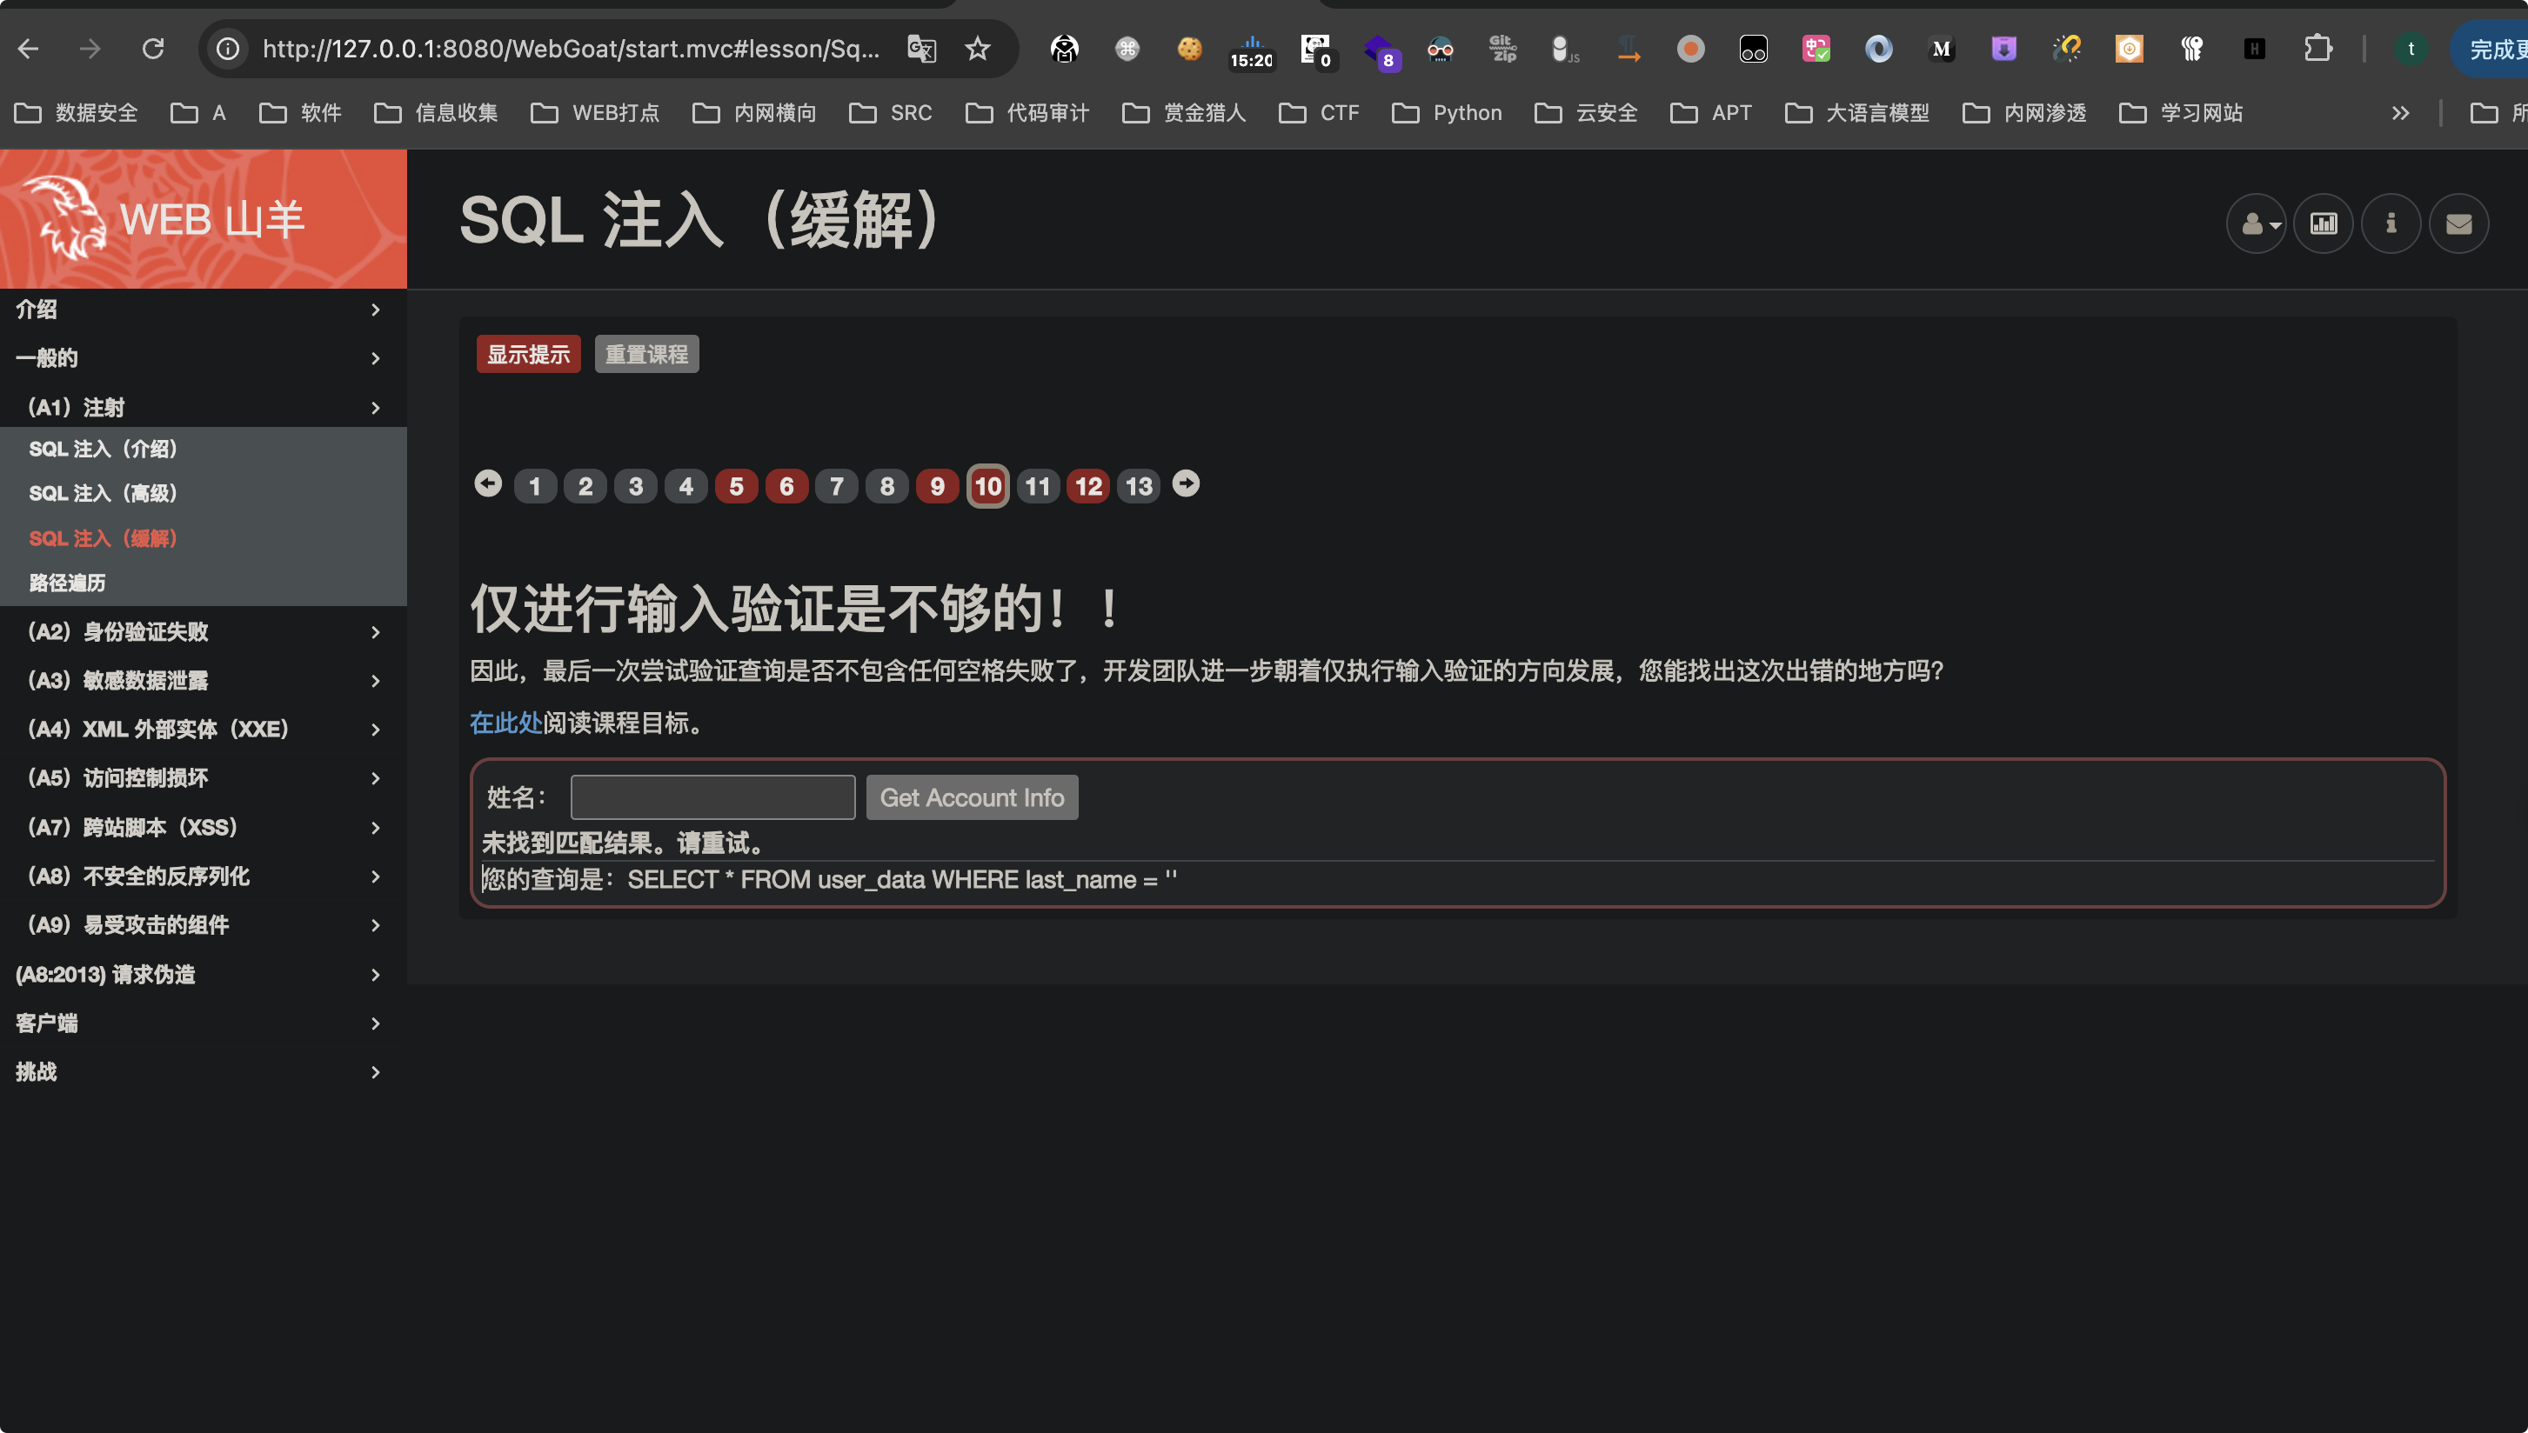Click the JS toggle extension icon
2528x1433 pixels.
[1564, 48]
